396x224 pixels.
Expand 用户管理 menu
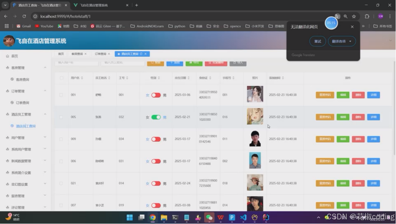[25, 138]
